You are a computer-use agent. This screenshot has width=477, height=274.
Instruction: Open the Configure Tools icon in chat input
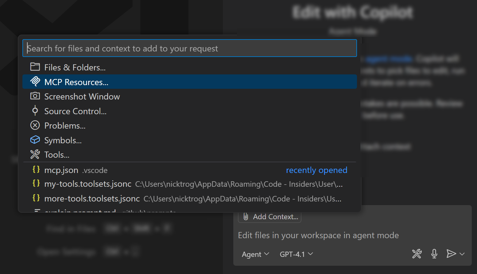coord(417,254)
